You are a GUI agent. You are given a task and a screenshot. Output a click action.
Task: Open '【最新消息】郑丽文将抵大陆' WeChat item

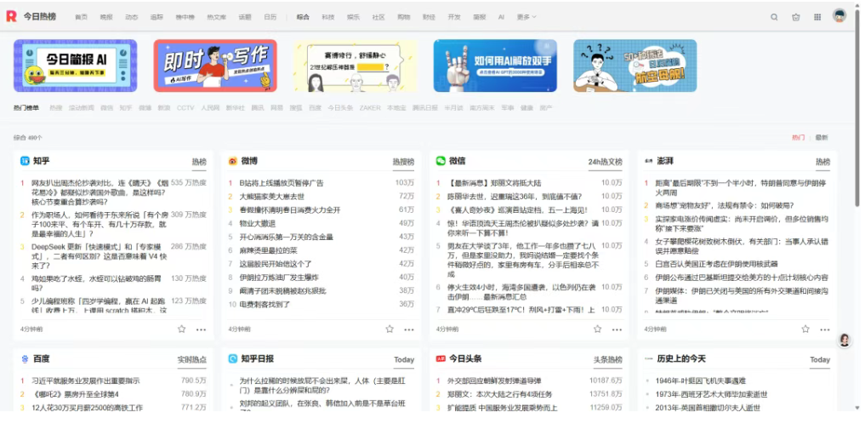(493, 183)
